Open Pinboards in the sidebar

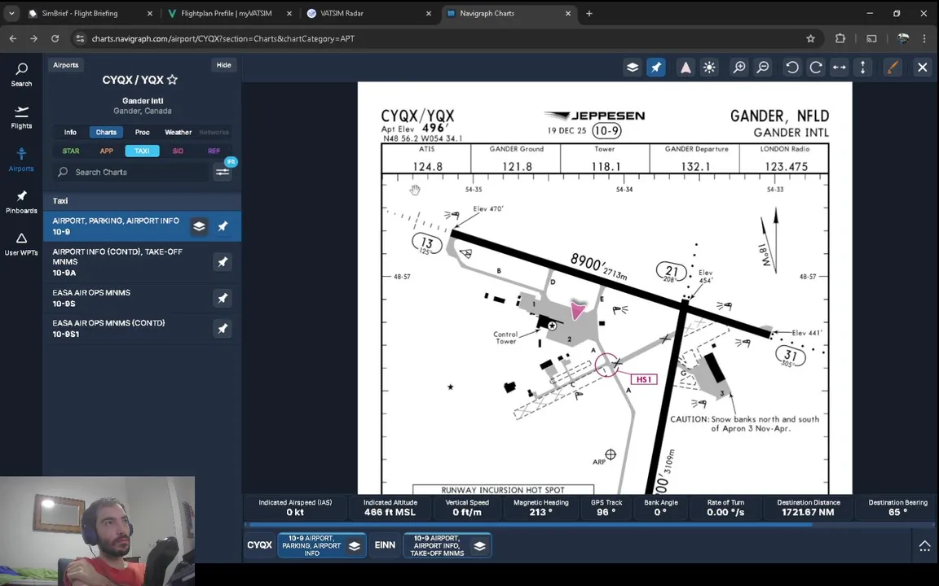tap(21, 202)
